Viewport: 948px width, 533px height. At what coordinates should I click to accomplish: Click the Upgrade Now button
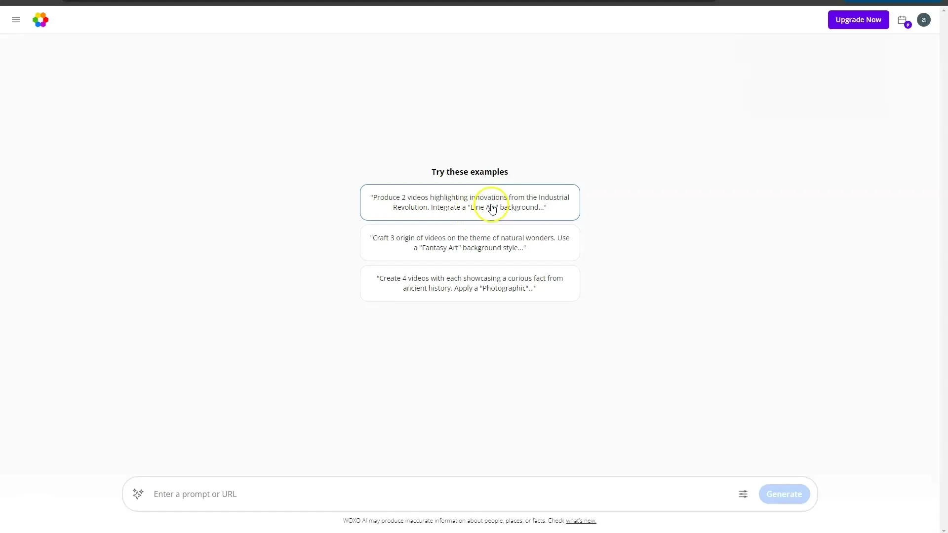coord(858,20)
